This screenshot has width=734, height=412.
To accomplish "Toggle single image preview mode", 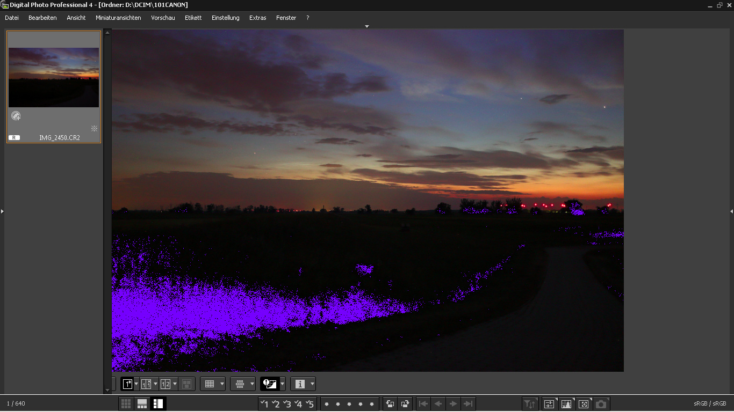I will [x=127, y=384].
